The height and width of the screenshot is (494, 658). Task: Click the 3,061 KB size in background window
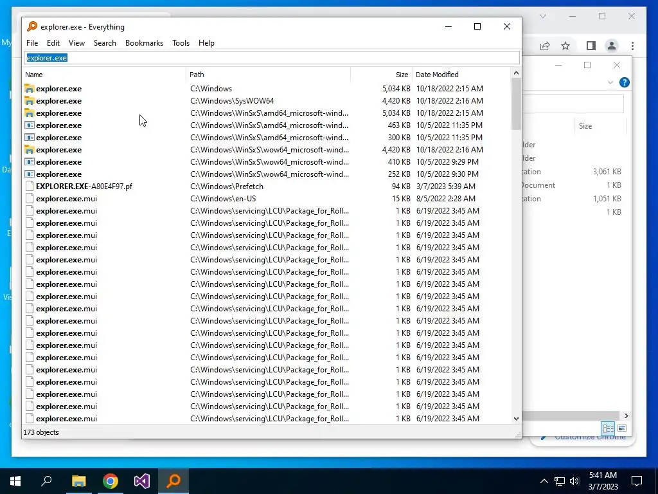point(607,171)
